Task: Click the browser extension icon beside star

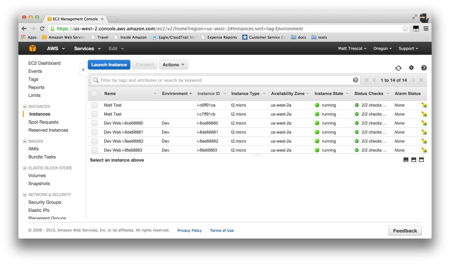Action: point(416,28)
